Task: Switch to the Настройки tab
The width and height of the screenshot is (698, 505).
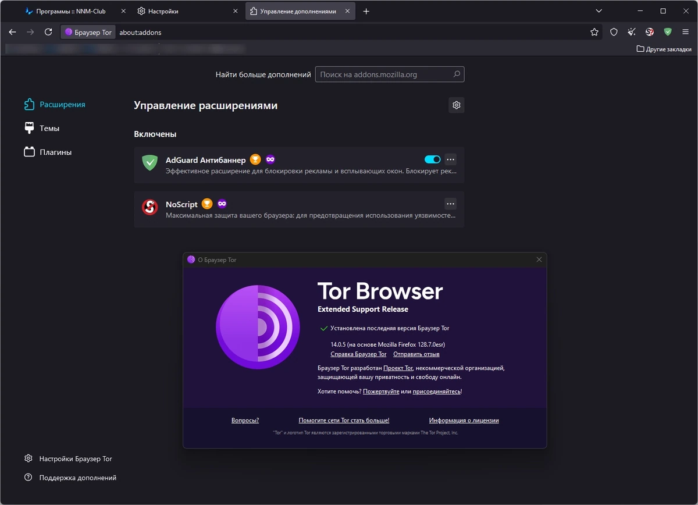Action: (188, 11)
